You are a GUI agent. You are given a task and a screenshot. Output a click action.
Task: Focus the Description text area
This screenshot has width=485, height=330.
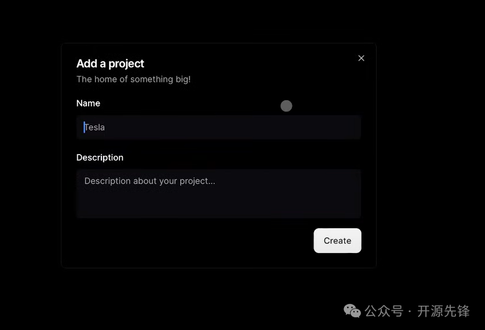[218, 193]
